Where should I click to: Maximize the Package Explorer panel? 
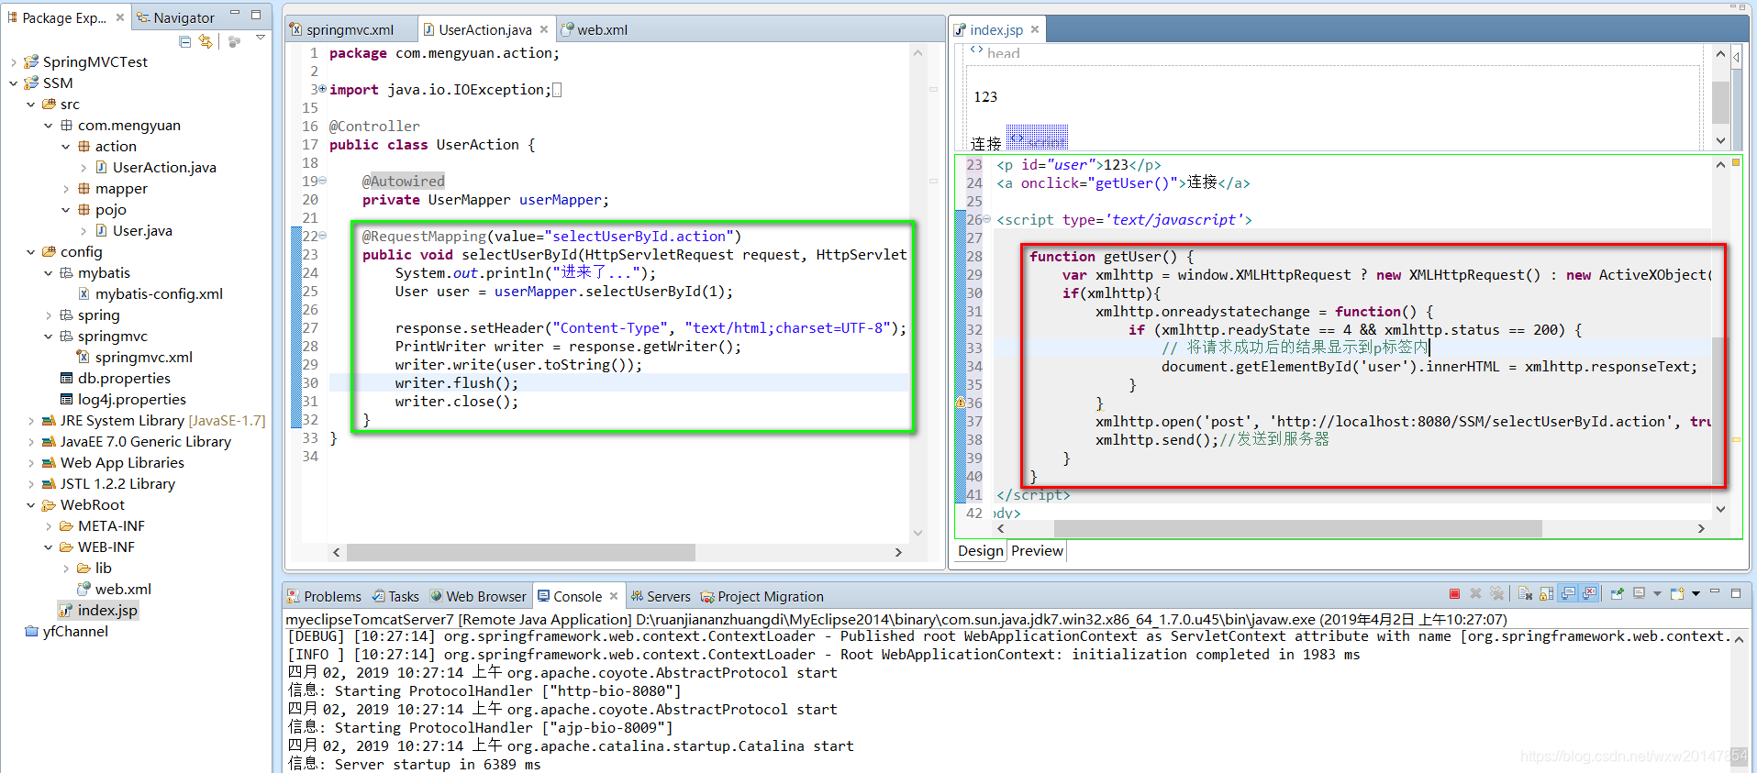[x=256, y=15]
